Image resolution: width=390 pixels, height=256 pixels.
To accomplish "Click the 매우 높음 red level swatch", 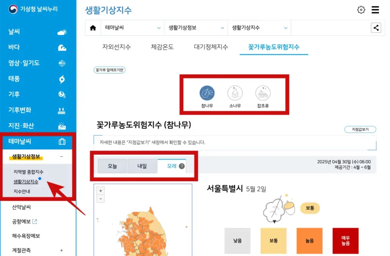I will (345, 241).
